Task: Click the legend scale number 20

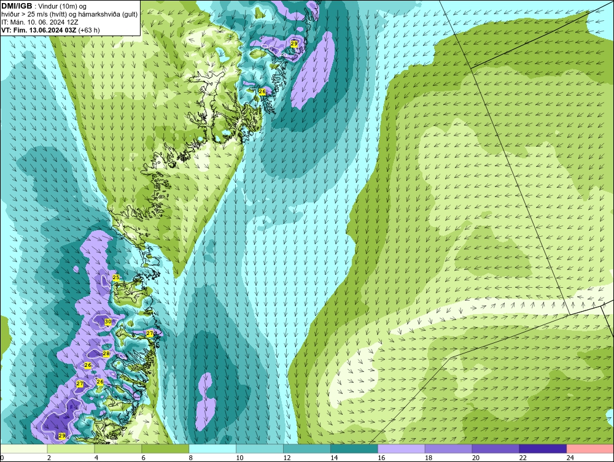Action: pos(476,458)
